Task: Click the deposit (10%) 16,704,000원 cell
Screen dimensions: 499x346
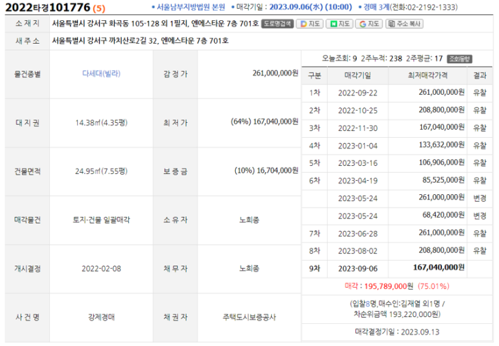Action: click(x=267, y=171)
